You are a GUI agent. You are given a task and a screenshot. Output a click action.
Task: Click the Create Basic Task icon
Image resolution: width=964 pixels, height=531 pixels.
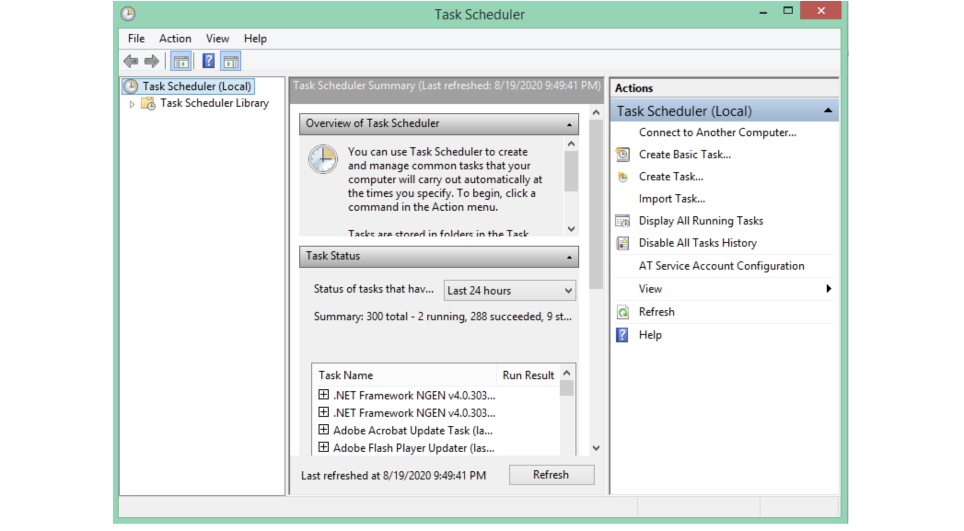pyautogui.click(x=622, y=155)
